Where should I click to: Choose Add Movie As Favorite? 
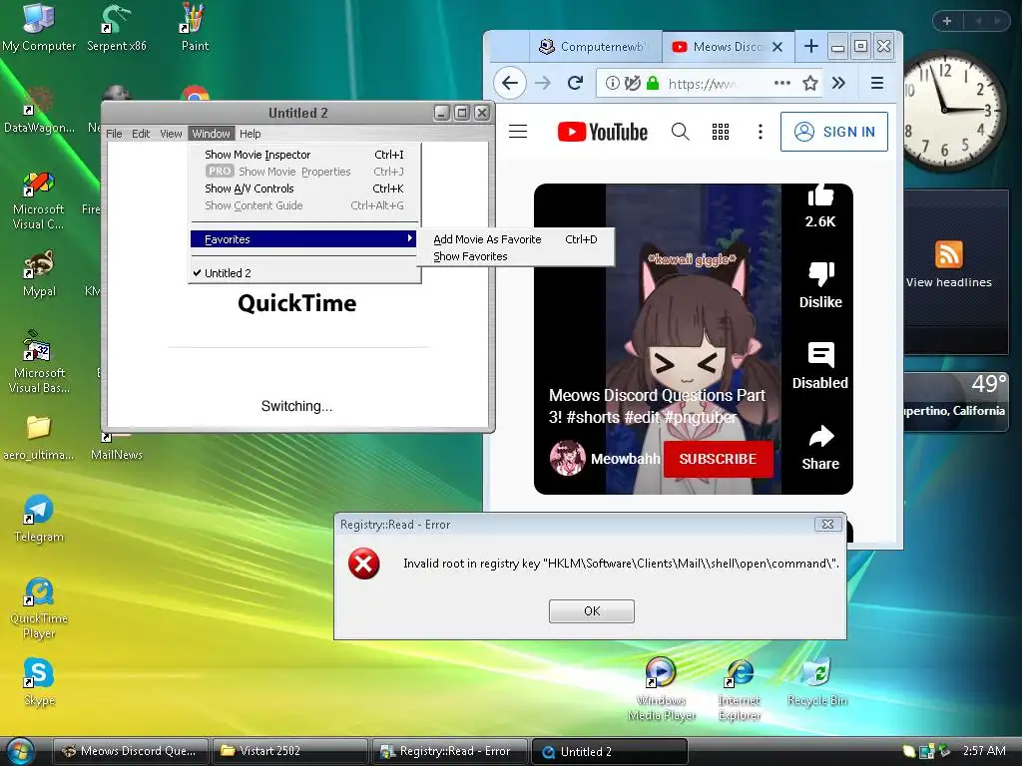click(516, 239)
